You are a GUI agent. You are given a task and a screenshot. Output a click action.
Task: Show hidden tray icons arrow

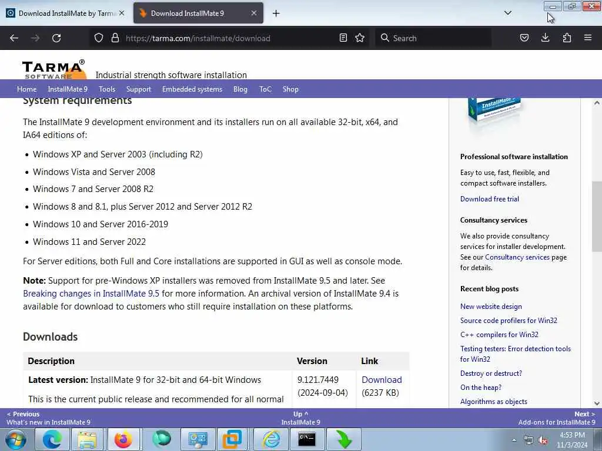[514, 440]
